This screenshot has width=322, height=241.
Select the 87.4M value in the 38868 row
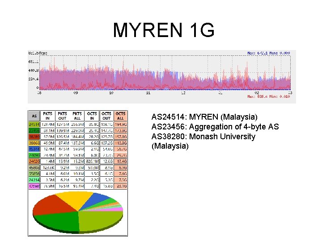pos(63,143)
